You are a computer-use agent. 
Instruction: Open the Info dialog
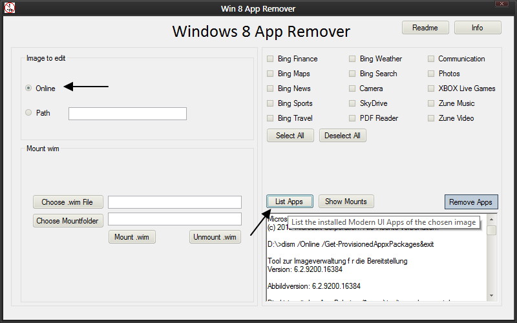[x=478, y=28]
